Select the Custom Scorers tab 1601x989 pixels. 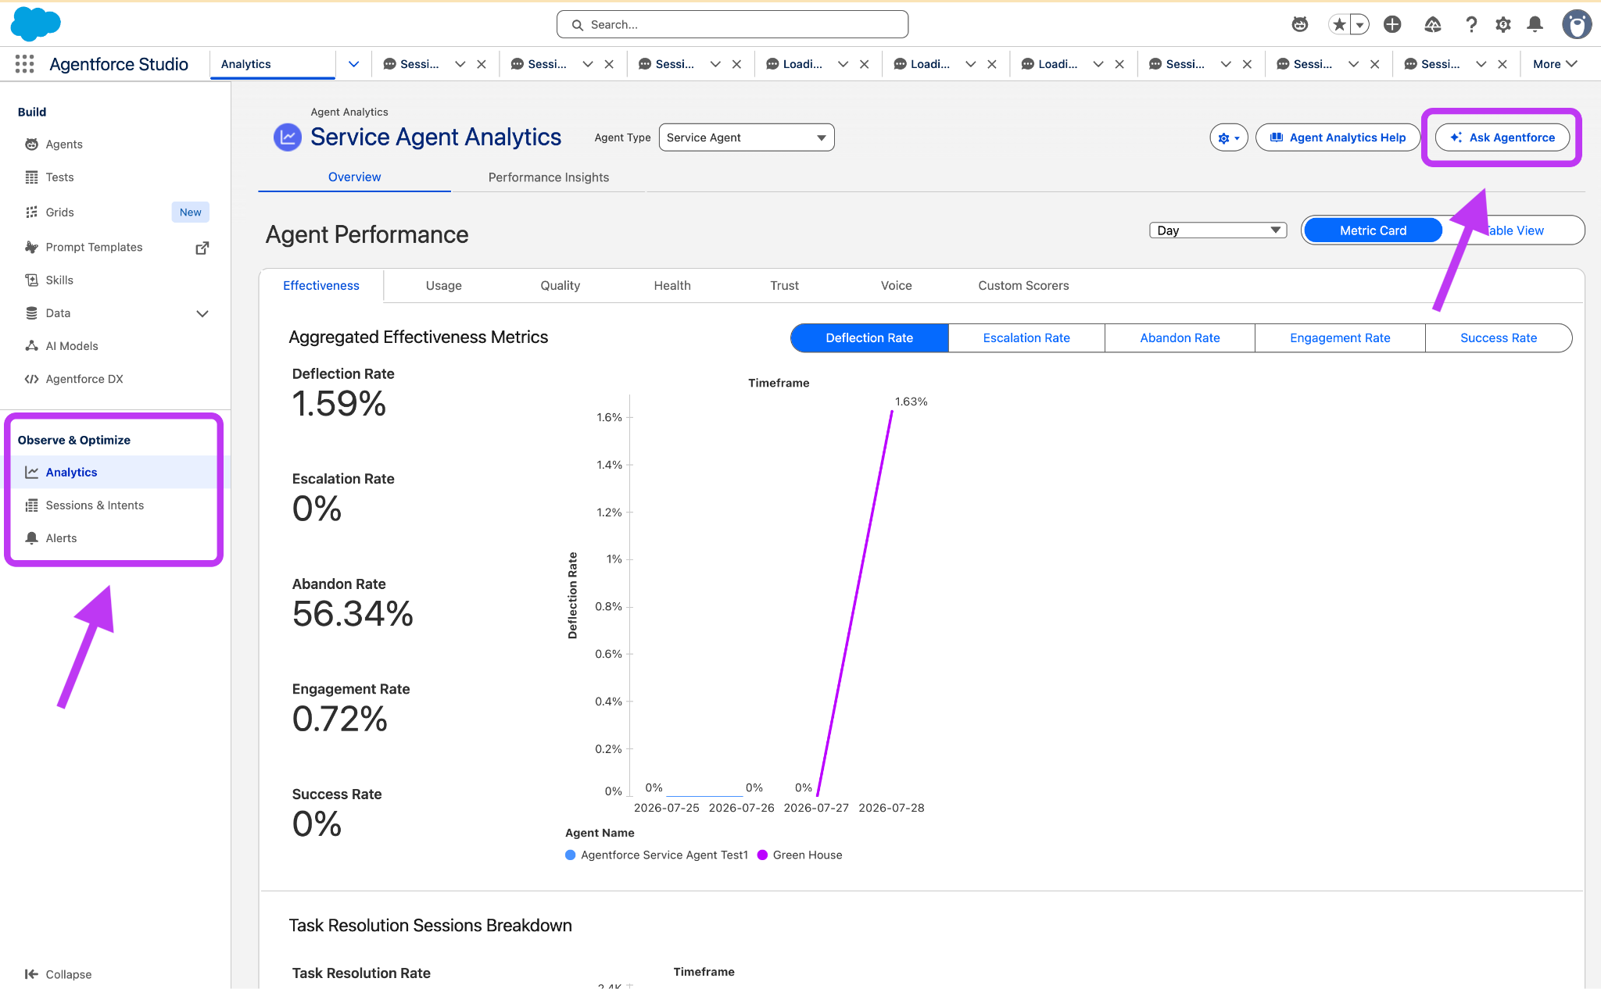[x=1023, y=286]
